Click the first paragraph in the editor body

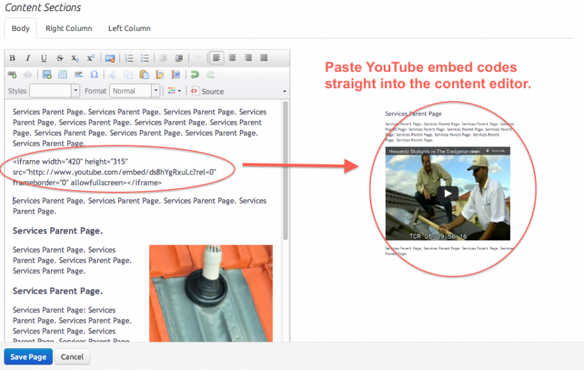click(x=140, y=128)
